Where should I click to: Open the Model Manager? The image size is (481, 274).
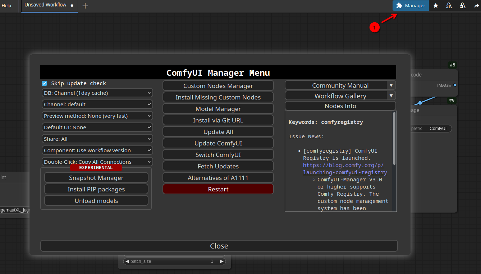coord(218,109)
